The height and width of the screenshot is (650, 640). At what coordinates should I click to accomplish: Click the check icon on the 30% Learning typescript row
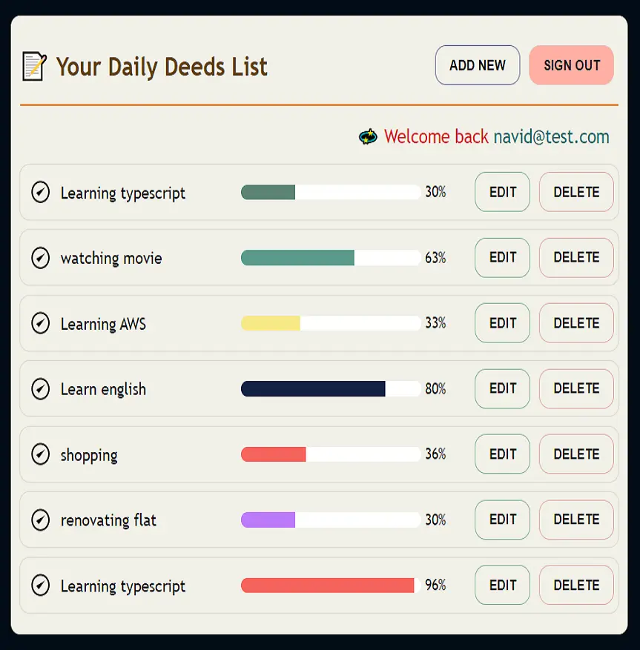click(x=41, y=193)
